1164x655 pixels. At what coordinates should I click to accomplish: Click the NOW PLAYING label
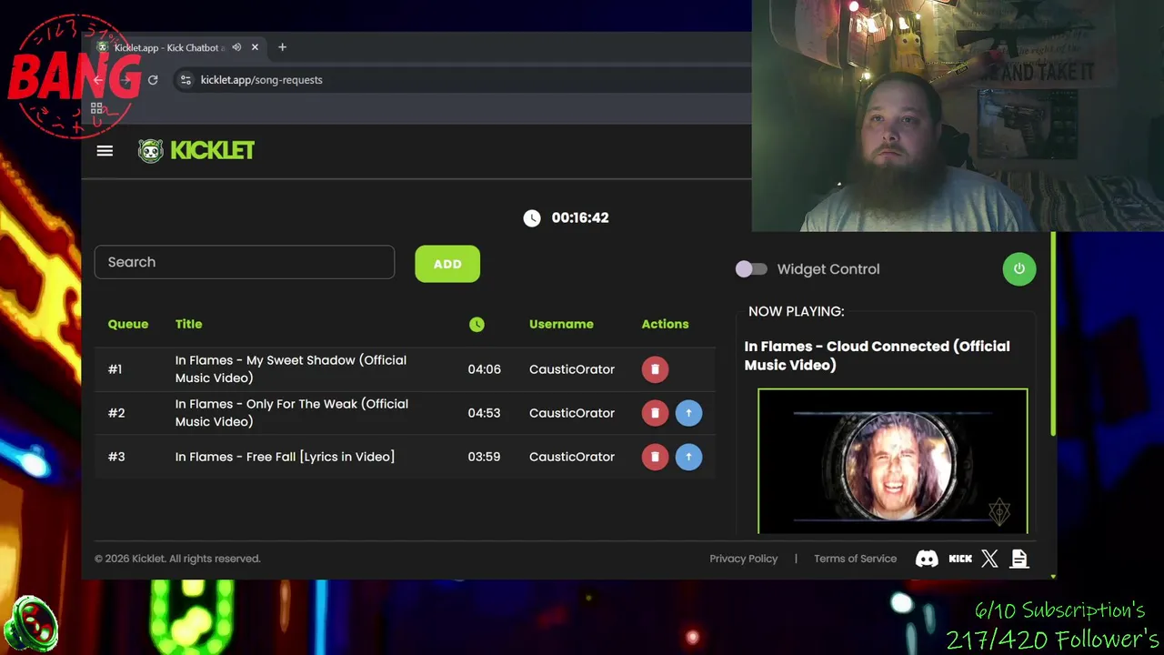click(x=797, y=311)
